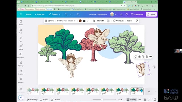This screenshot has width=182, height=102.
Task: Open the Prvky elements panel
Action: (x=21, y=31)
